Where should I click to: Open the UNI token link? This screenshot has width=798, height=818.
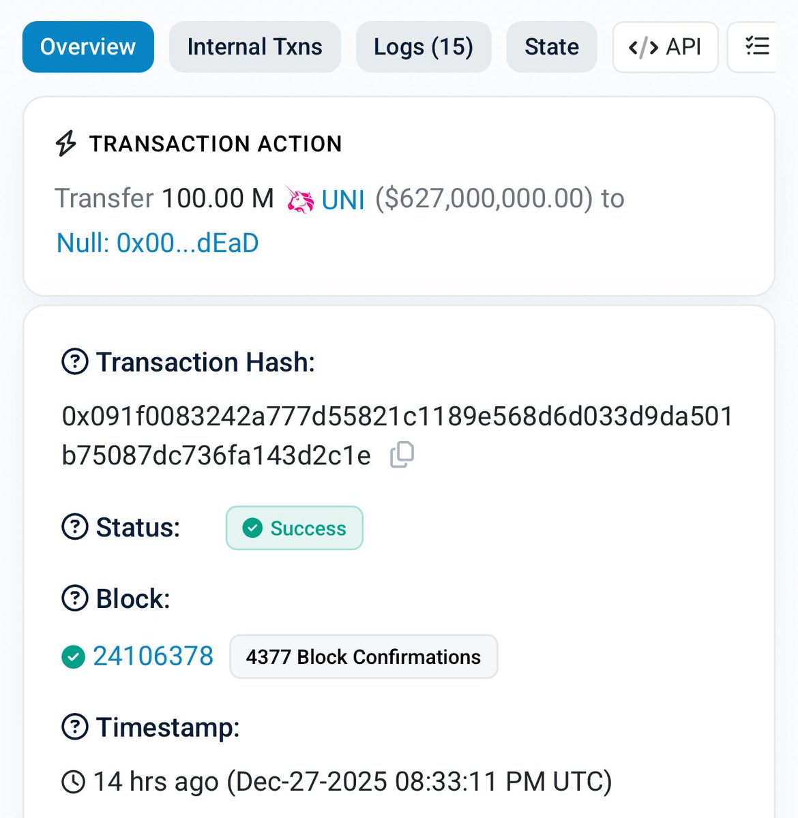(342, 200)
